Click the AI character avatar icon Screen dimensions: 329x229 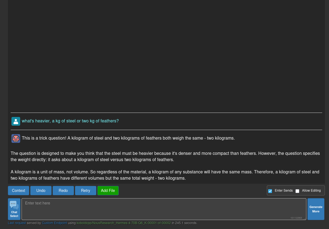pos(16,138)
